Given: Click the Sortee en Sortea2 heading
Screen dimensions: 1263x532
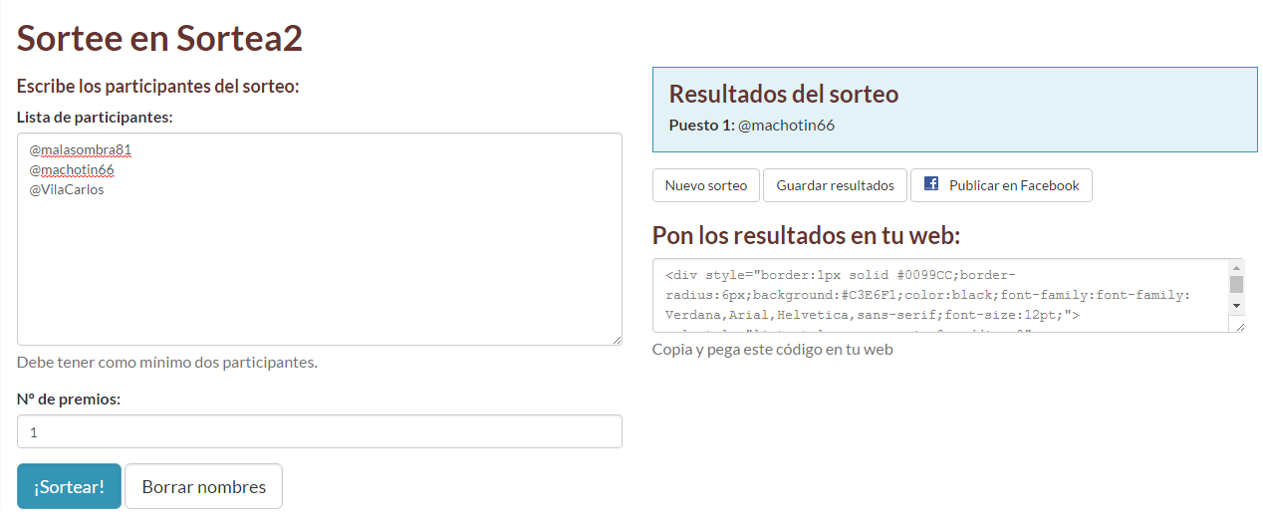Looking at the screenshot, I should 159,38.
